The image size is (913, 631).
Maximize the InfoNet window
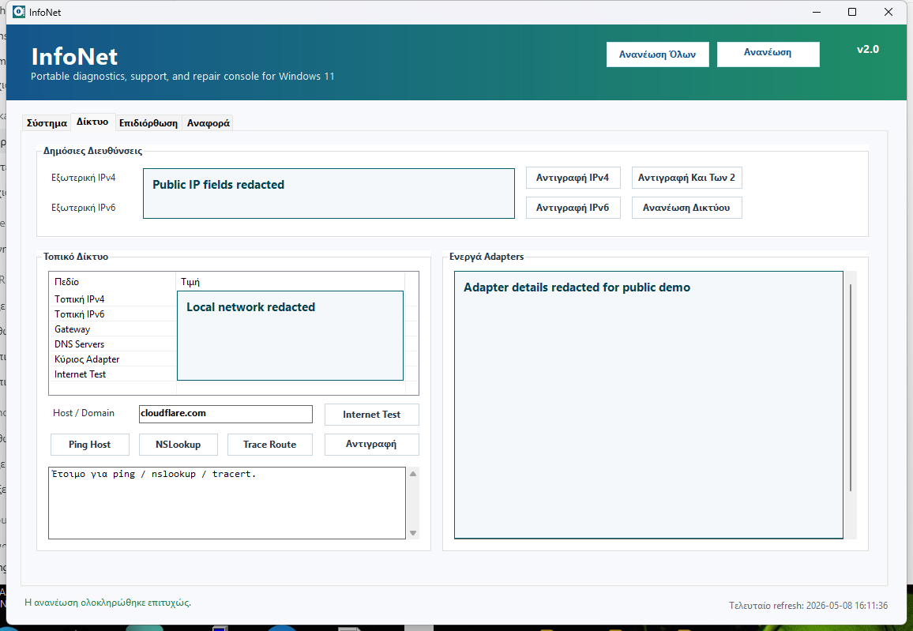click(x=852, y=12)
